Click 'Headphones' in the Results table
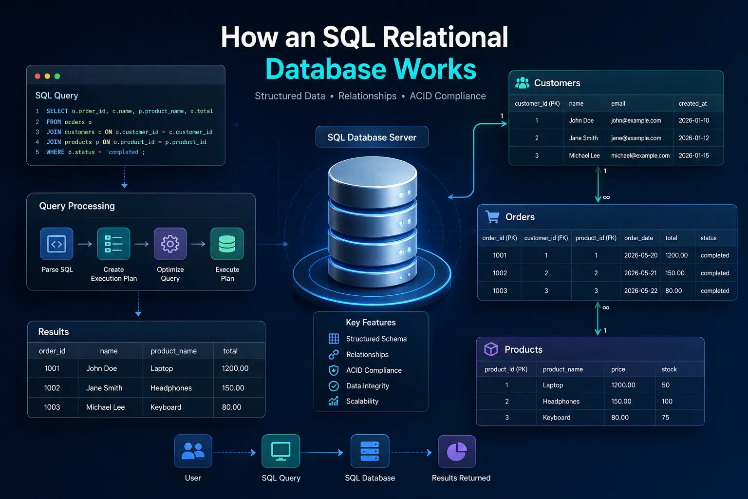748x499 pixels. pyautogui.click(x=171, y=388)
